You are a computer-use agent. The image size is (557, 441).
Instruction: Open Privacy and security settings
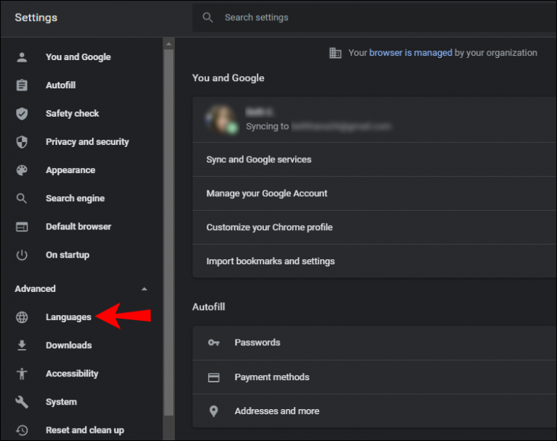pyautogui.click(x=87, y=142)
